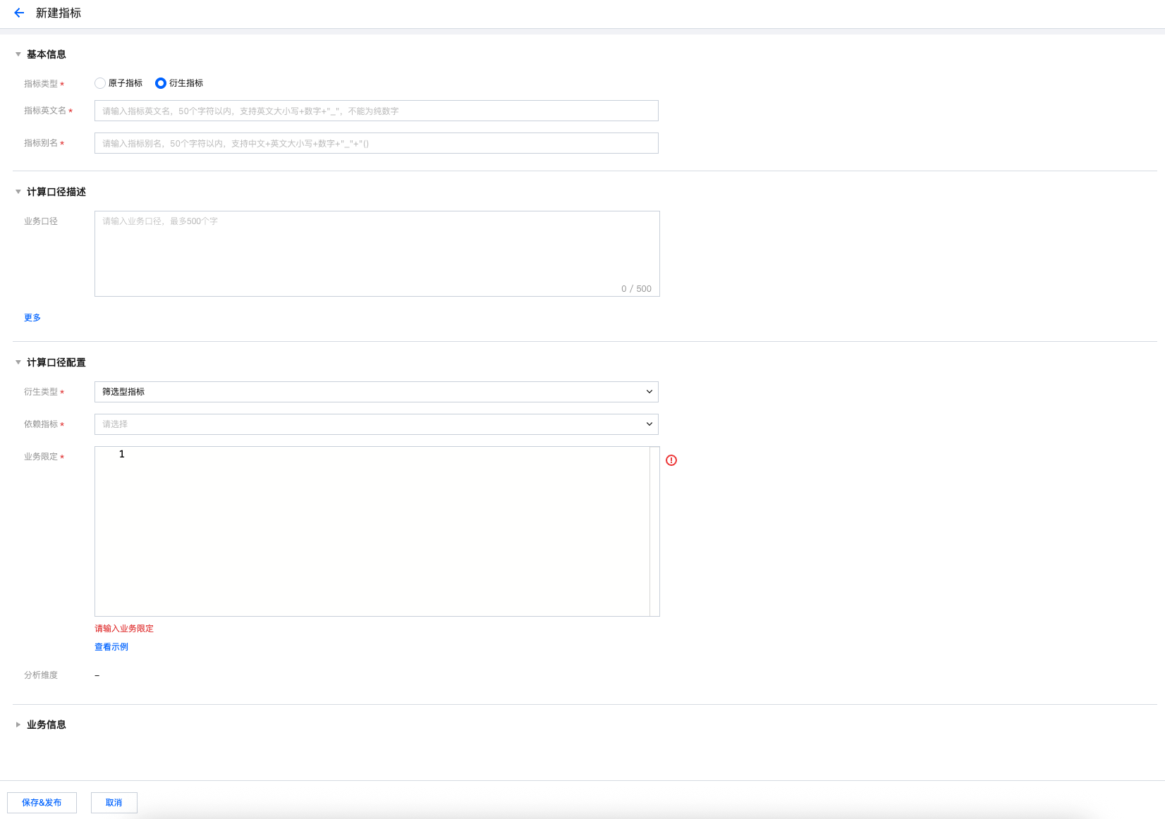Select the 衍生指标 radio button

click(x=161, y=83)
